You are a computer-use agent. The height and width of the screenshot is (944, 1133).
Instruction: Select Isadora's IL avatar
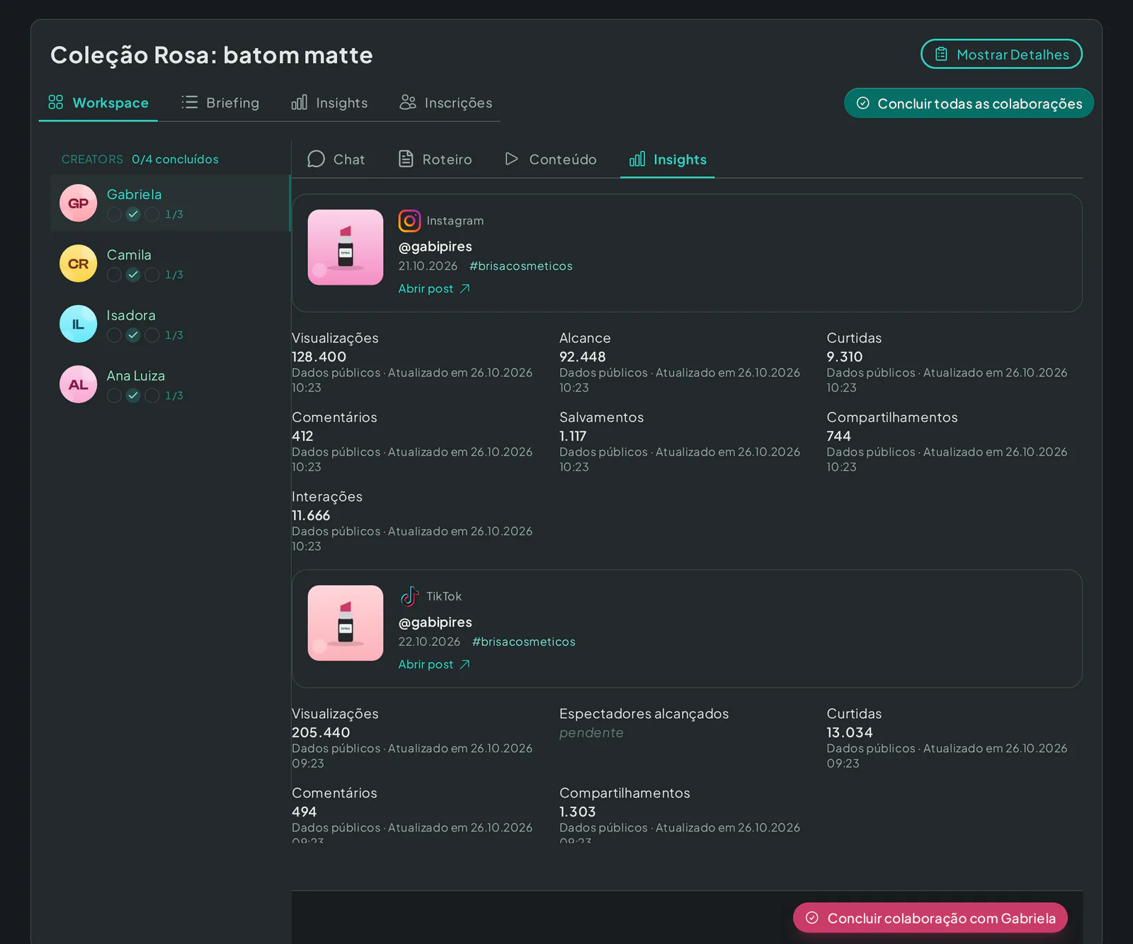coord(79,324)
